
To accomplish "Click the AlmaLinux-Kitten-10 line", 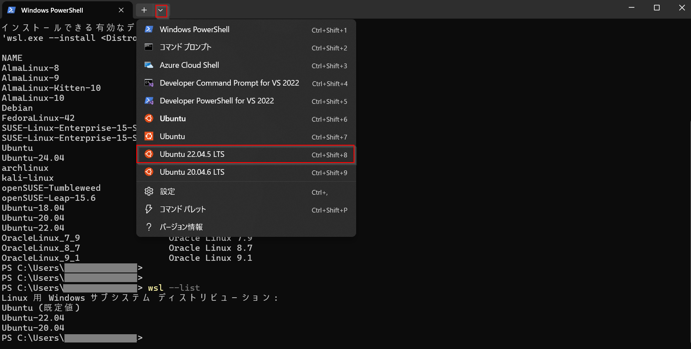I will click(51, 88).
